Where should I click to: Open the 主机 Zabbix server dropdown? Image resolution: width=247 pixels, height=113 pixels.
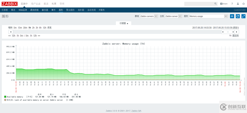pyautogui.click(x=173, y=16)
